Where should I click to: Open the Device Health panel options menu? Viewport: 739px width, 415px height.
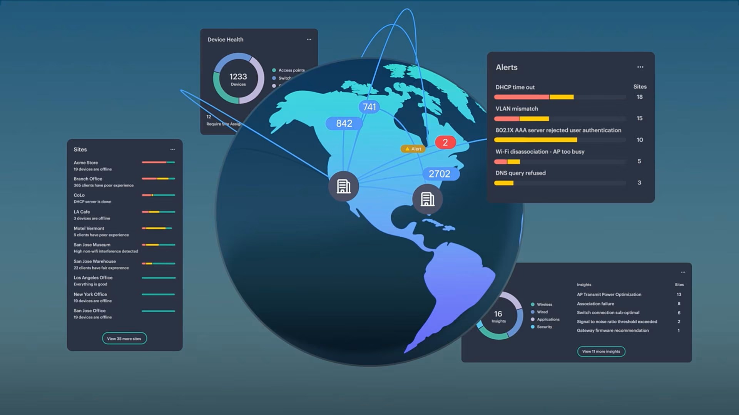click(x=309, y=39)
